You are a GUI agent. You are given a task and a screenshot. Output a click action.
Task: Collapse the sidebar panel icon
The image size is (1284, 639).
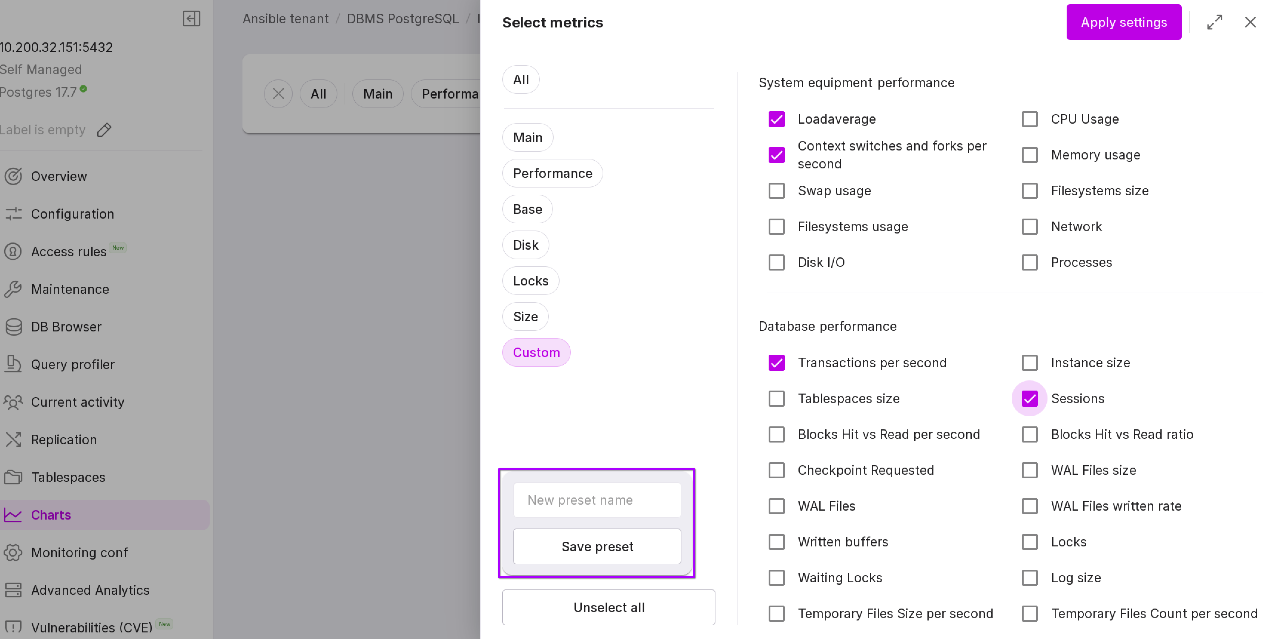click(191, 19)
